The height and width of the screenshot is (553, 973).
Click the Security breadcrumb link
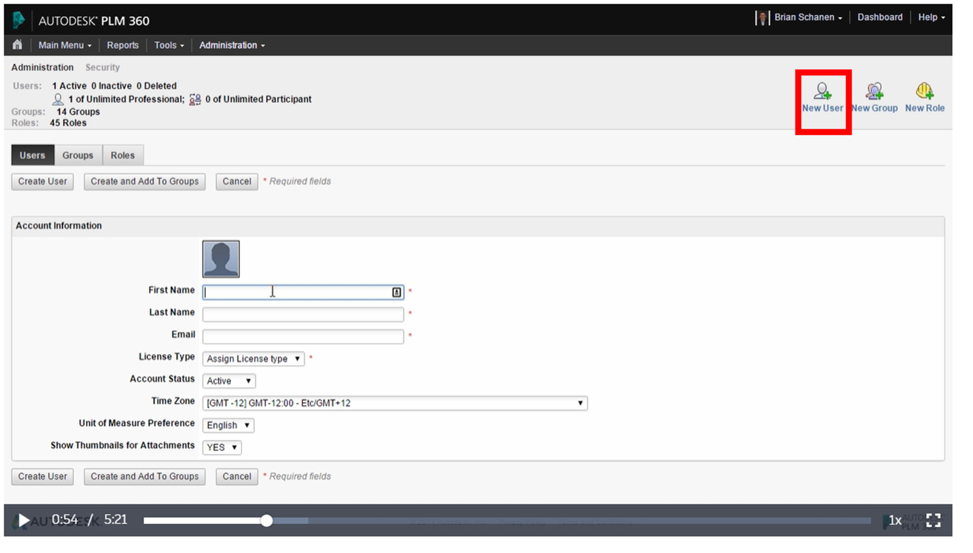point(102,67)
